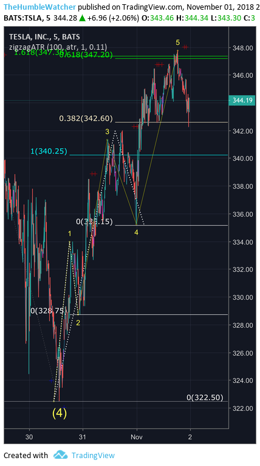Viewport: 260px width, 466px height.
Task: Select the 'TESLA, INC., 5, BATS' chart title
Action: click(x=44, y=37)
